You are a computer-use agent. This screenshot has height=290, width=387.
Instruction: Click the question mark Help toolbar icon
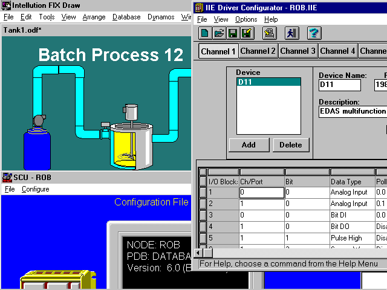[x=314, y=33]
